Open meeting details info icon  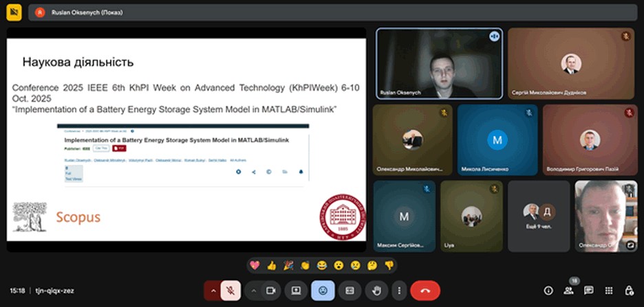(x=548, y=291)
